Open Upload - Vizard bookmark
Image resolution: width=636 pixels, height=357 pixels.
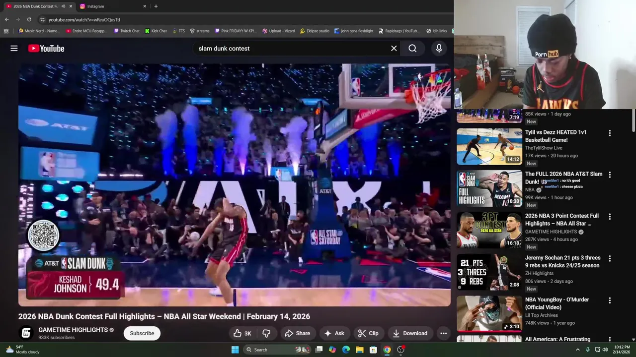[278, 31]
